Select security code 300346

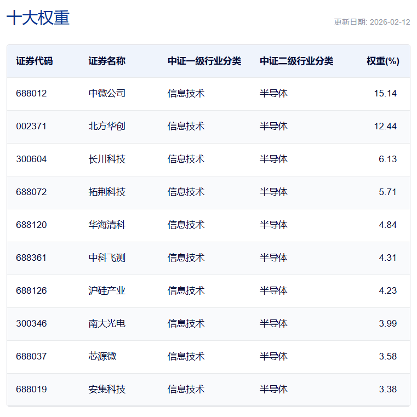point(31,324)
